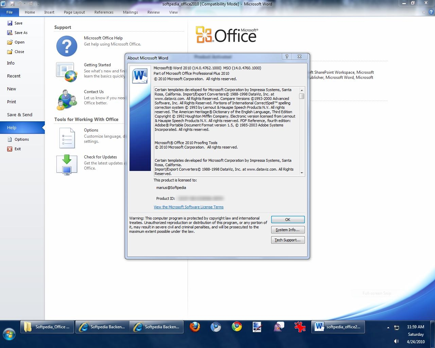Click OK in the About Microsoft Word dialog
435x348 pixels.
288,220
